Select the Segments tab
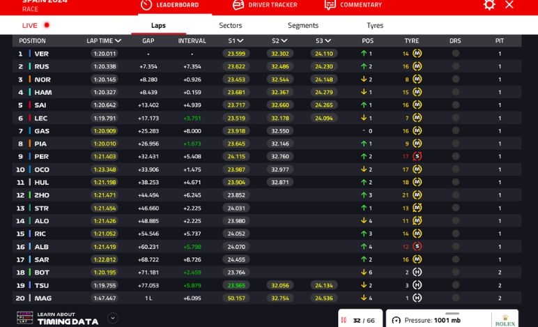This screenshot has width=538, height=327. 303,25
